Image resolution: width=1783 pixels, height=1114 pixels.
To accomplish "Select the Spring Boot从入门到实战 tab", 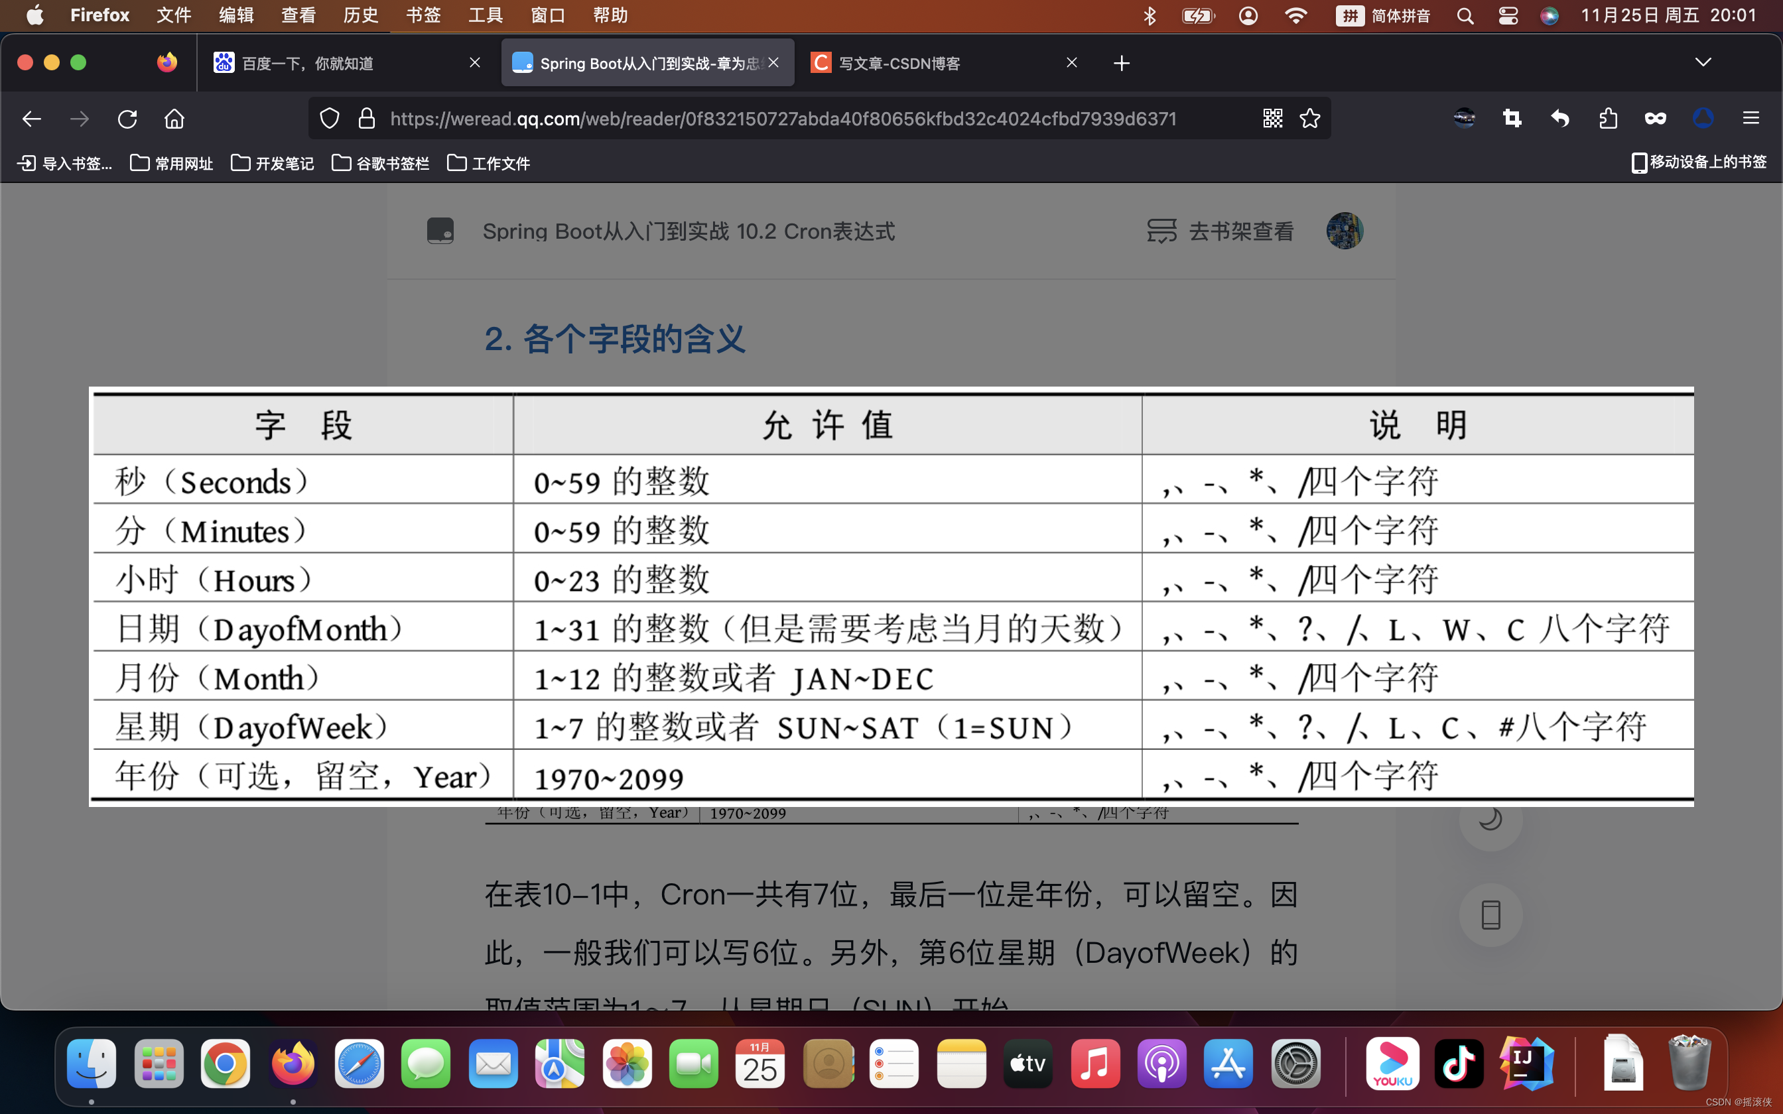I will click(x=647, y=64).
